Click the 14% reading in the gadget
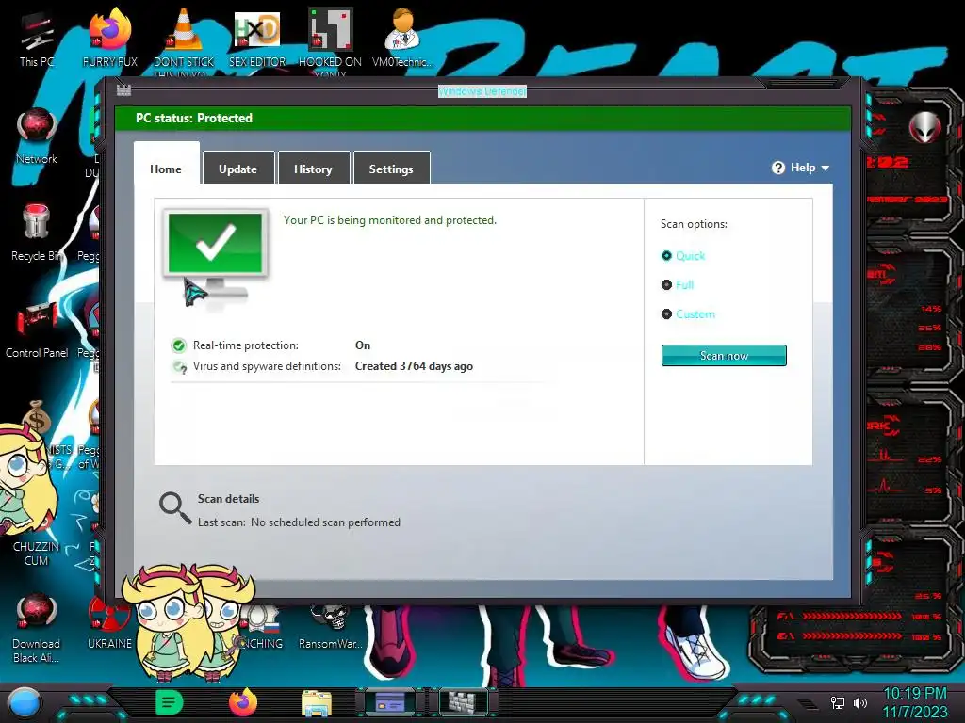The image size is (965, 723). pos(931,309)
